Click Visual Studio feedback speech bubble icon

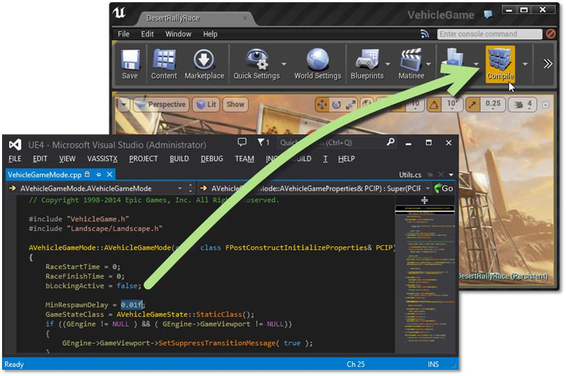pos(242,142)
